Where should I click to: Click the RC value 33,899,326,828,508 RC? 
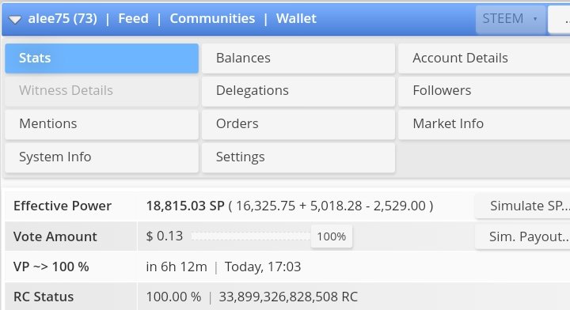click(x=288, y=297)
